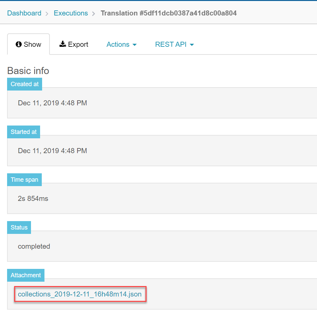Click the Started at label

tap(24, 132)
